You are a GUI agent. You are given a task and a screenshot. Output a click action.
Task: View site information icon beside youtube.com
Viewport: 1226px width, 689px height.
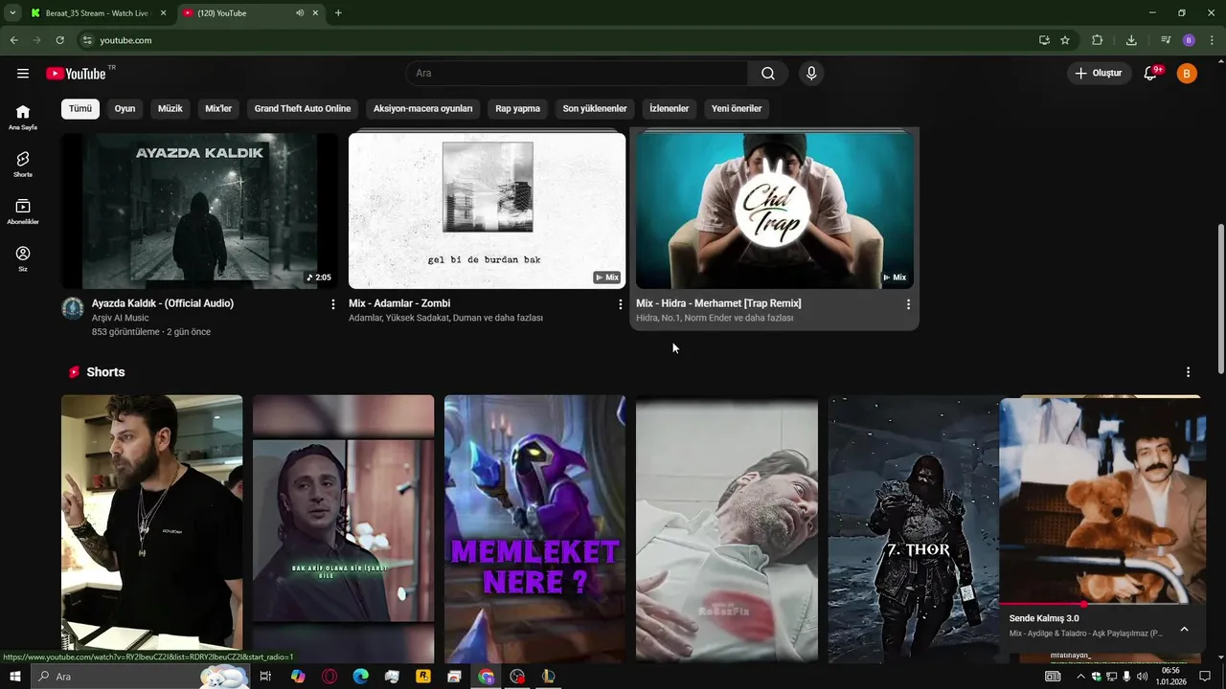[87, 40]
